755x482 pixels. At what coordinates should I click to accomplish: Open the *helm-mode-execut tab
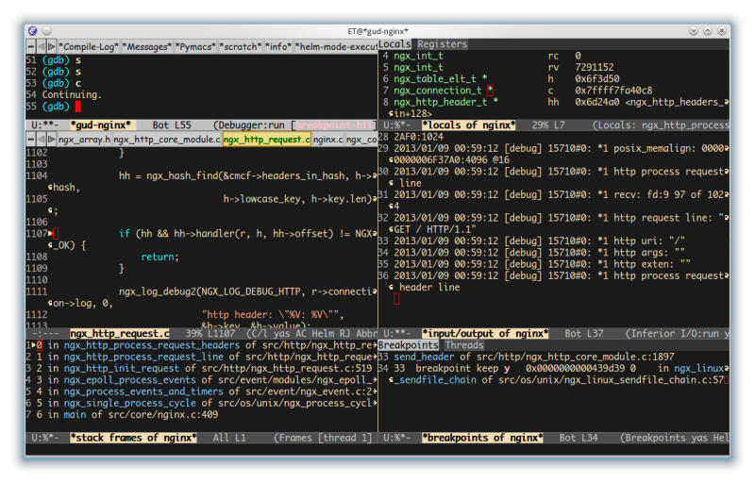336,46
